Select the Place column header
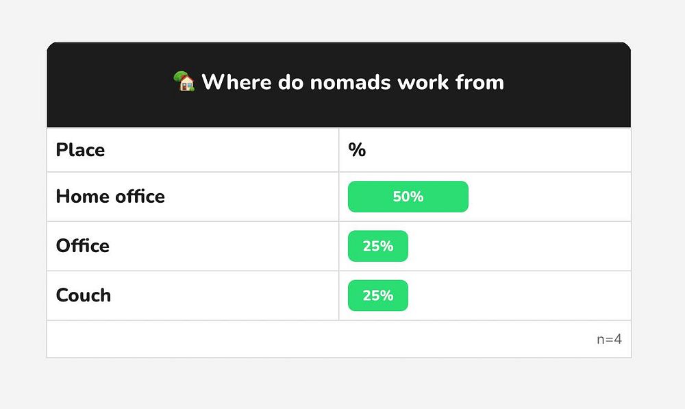This screenshot has height=409, width=685. [x=80, y=150]
